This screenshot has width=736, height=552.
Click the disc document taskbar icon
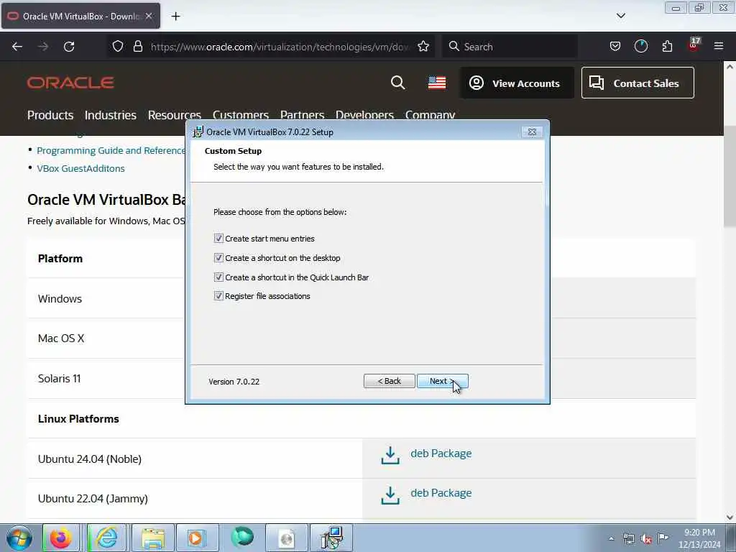[x=287, y=538]
